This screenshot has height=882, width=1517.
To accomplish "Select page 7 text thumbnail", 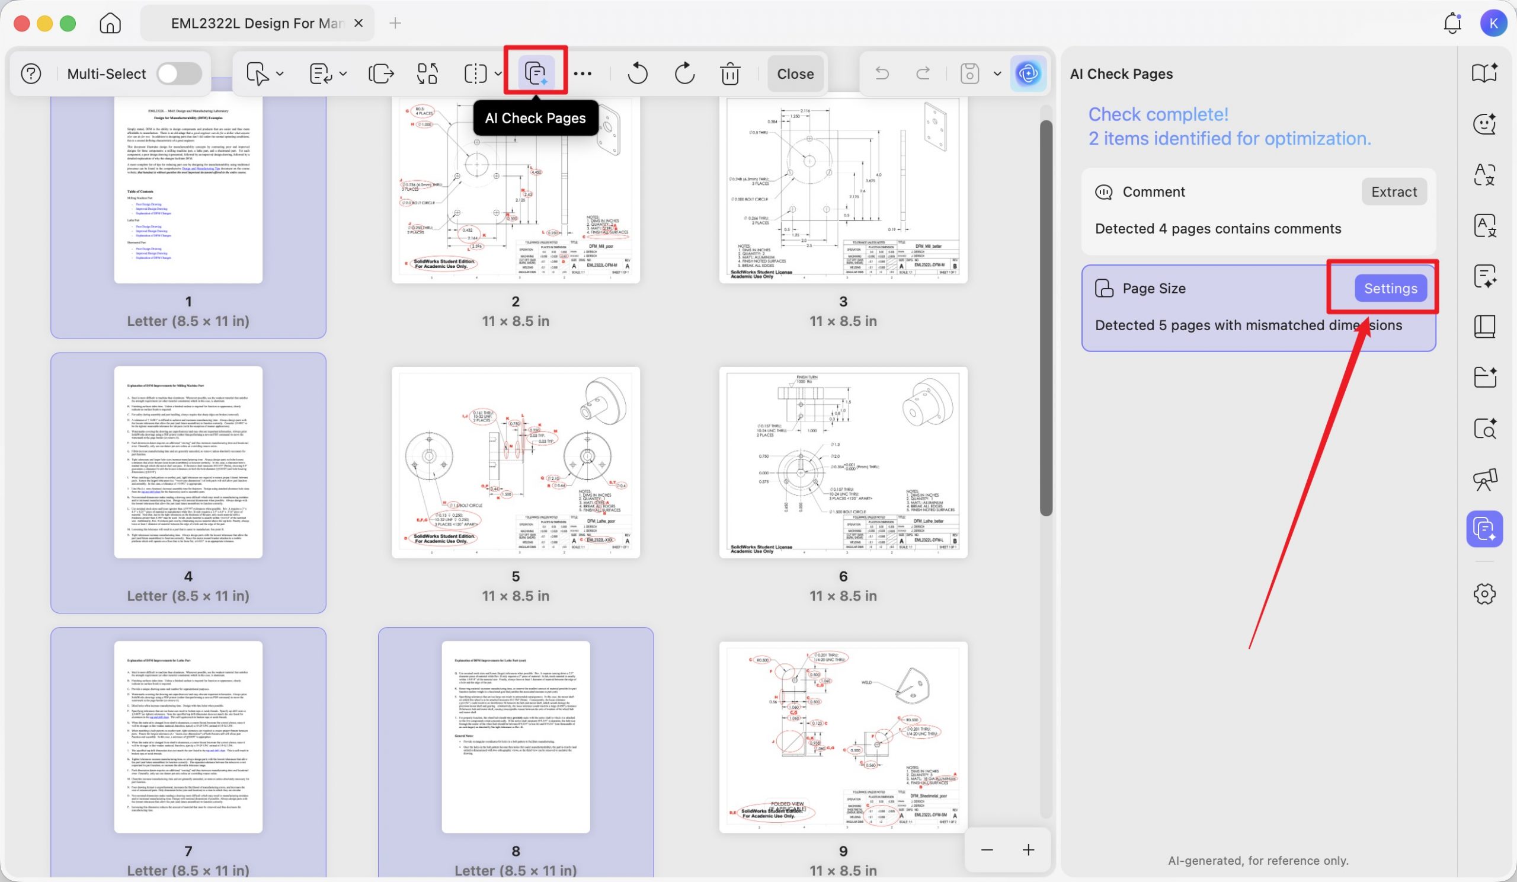I will [188, 737].
